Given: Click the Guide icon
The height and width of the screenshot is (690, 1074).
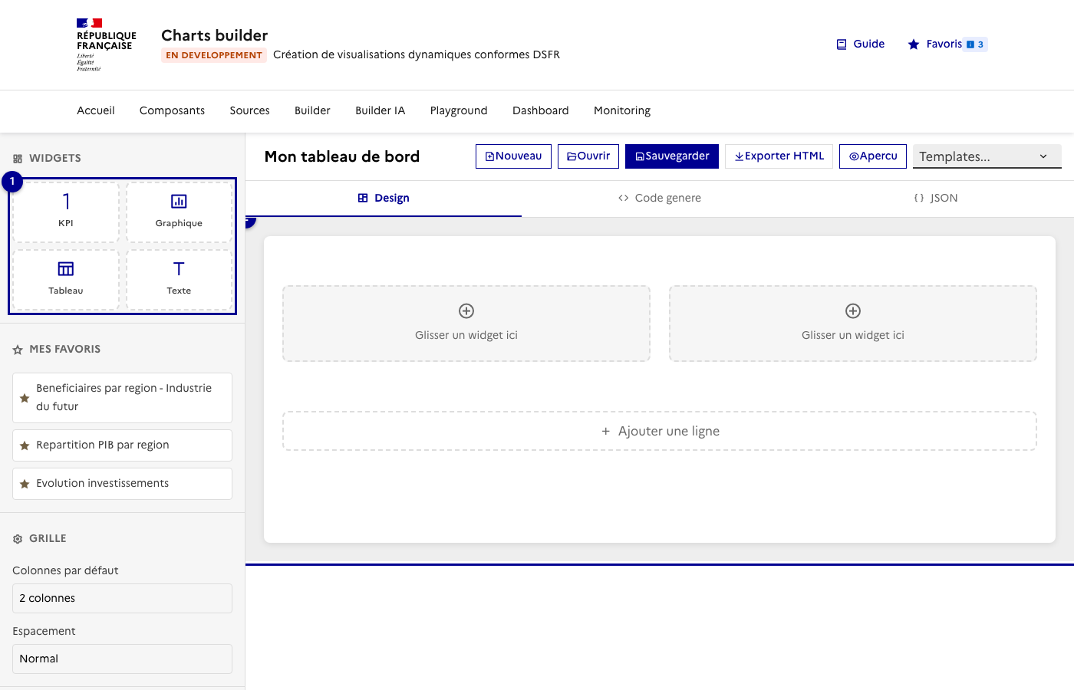Looking at the screenshot, I should pyautogui.click(x=841, y=44).
